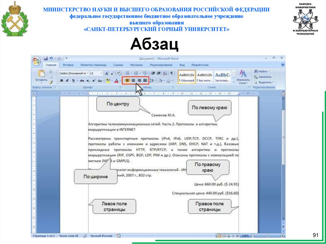Image resolution: width=326 pixels, height=244 pixels.
Task: Open the Выделить selection menu
Action: 264,82
